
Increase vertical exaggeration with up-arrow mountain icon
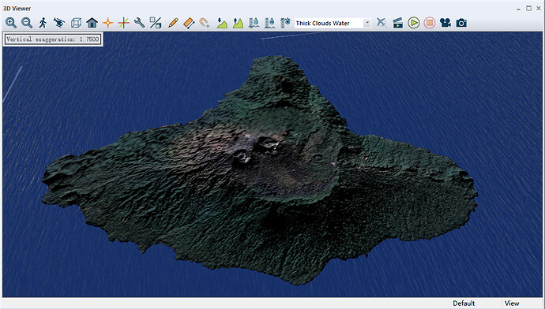tap(238, 23)
